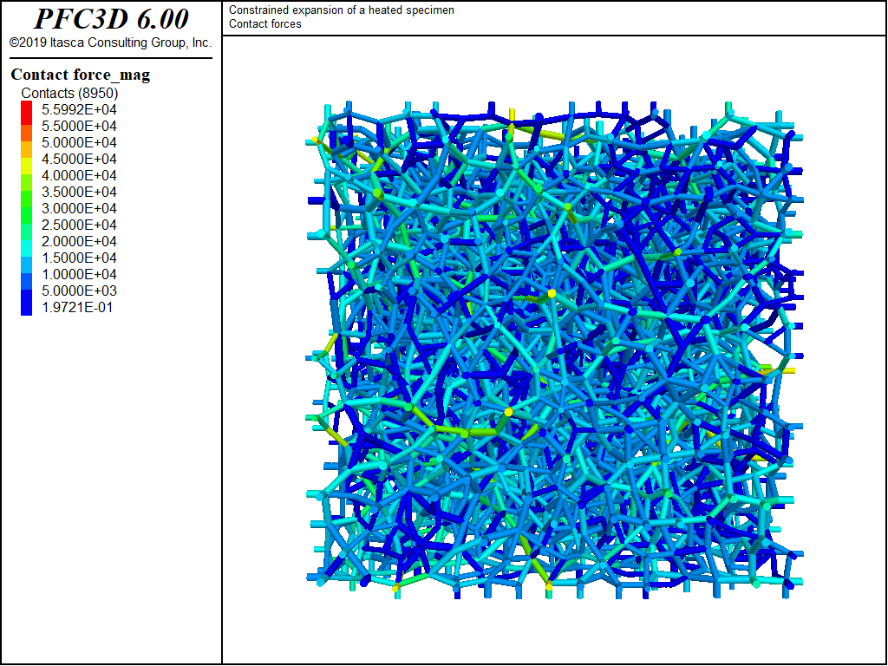Click the yellow swatch beside 4.0000E+04

(27, 166)
